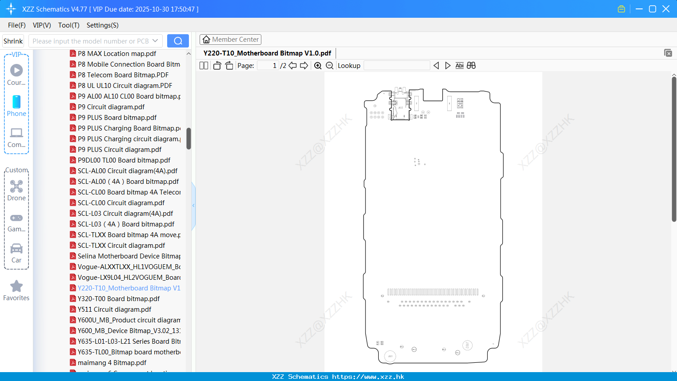Rotate page counterclockwise
This screenshot has width=677, height=381.
(x=217, y=65)
